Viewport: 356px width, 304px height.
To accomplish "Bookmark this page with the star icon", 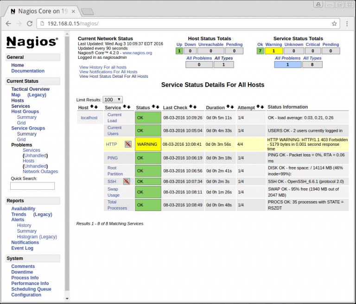I will 334,24.
